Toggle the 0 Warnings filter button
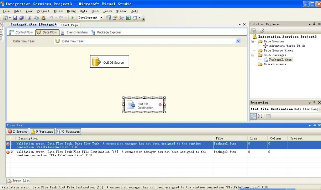Screen dimensions: 321x190 click(42, 132)
